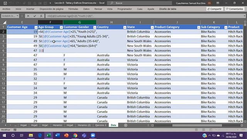The width and height of the screenshot is (247, 139).
Task: Switch to Page Break Preview icon
Action: 211,130
